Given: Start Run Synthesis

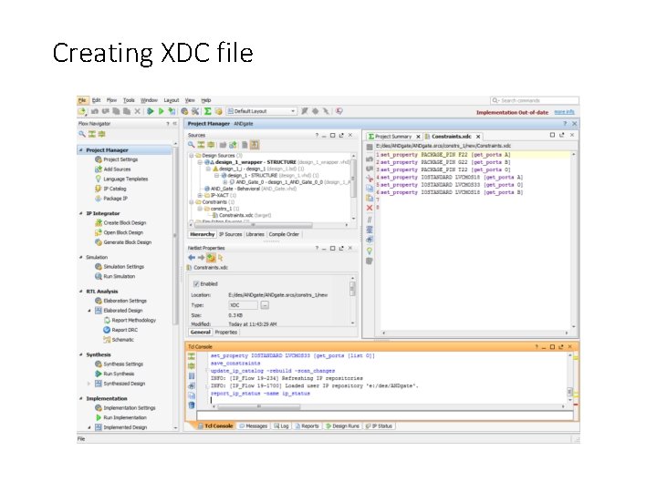Looking at the screenshot, I should point(119,374).
